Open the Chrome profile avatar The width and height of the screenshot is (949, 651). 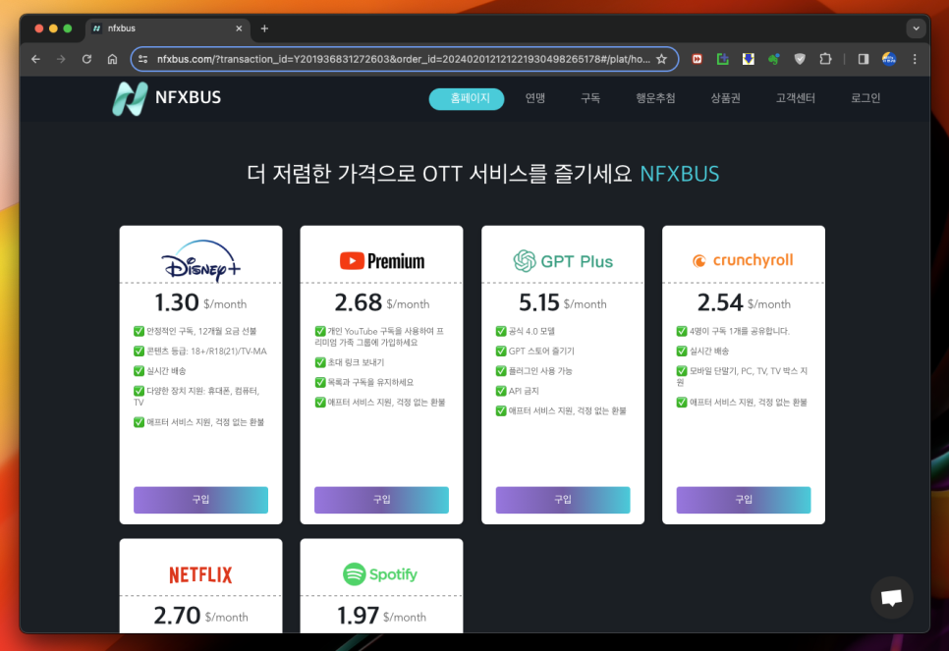click(889, 59)
